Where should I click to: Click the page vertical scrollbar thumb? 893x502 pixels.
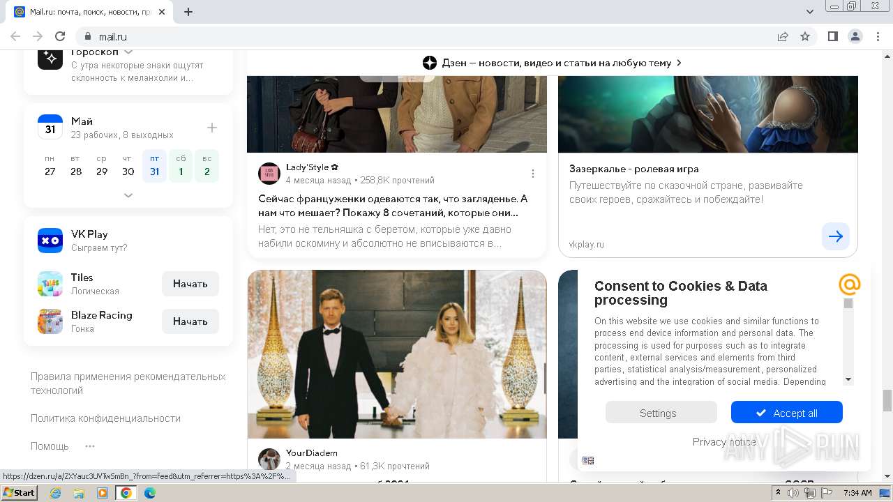pos(887,400)
